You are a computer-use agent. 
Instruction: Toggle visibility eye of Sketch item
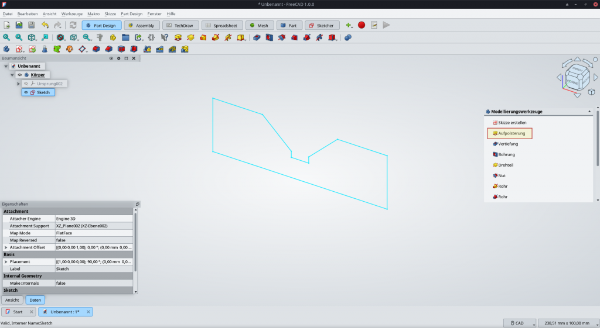[x=26, y=92]
